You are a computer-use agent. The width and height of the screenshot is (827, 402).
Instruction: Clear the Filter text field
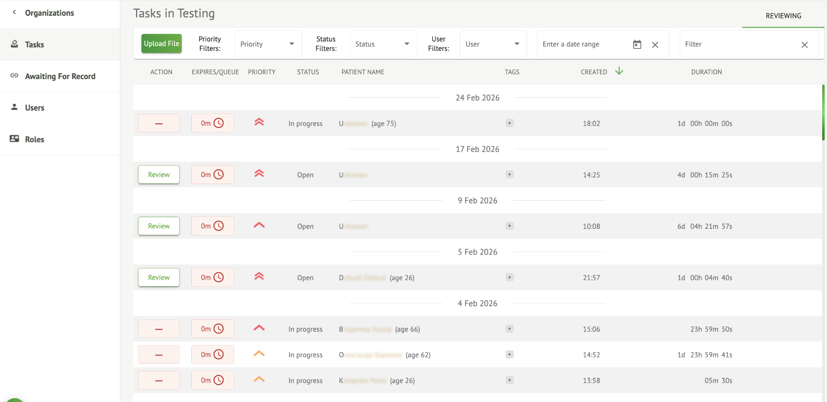(x=804, y=45)
